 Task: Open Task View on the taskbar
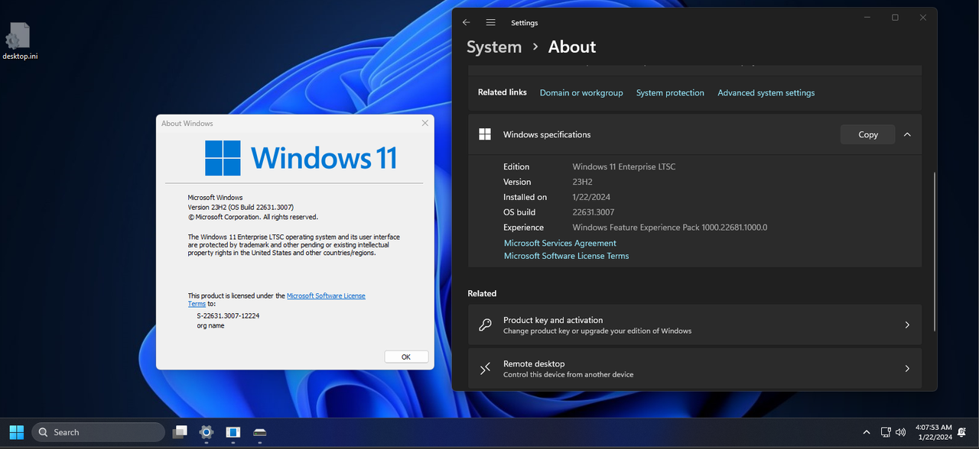point(180,432)
